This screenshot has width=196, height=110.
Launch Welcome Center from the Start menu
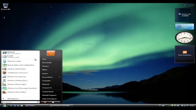21,61
